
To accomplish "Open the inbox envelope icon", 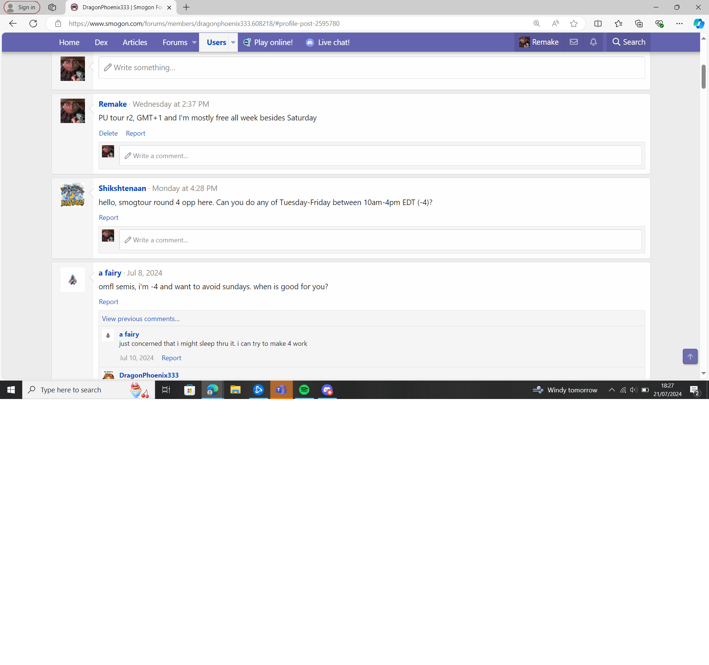I will 573,42.
